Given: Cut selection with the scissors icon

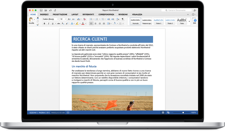Looking at the screenshot, I should coord(38,18).
